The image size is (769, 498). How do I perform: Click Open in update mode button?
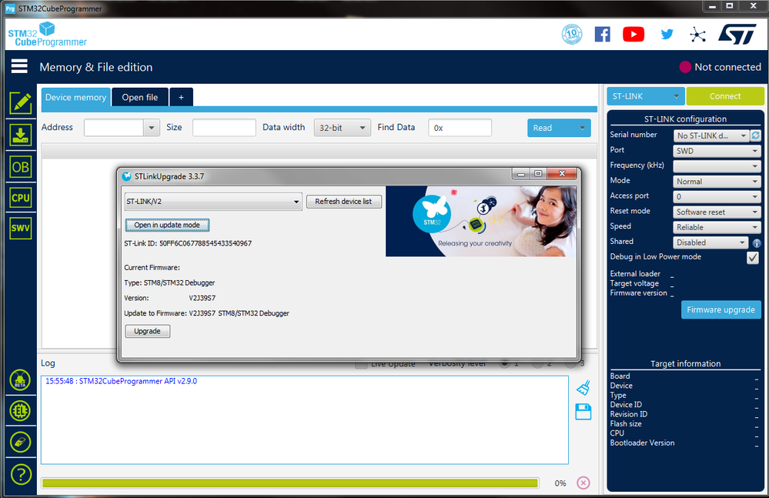click(167, 225)
